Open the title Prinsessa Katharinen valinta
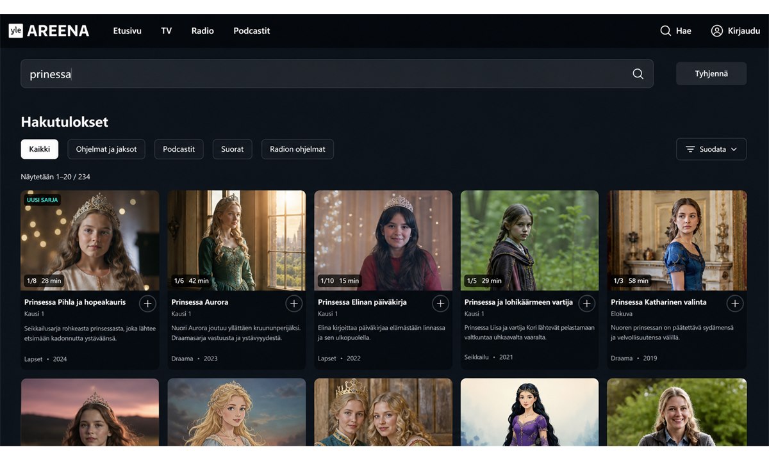This screenshot has width=769, height=461. [x=659, y=302]
